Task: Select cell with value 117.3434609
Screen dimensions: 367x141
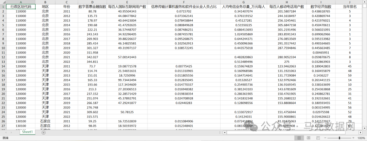Action: [127, 84]
